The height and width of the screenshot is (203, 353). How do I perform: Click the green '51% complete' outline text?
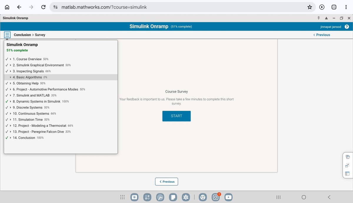pyautogui.click(x=17, y=50)
